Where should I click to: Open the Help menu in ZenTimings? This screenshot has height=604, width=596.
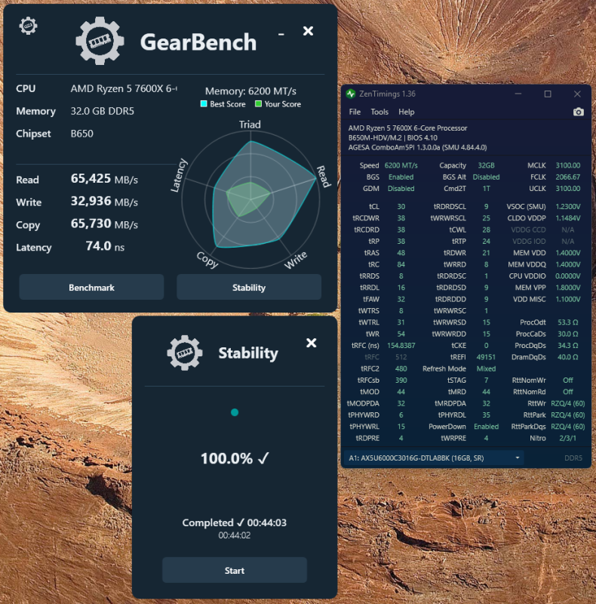(x=406, y=112)
